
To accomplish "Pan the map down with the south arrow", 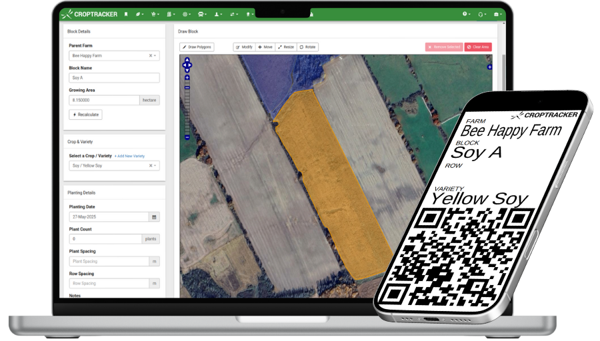I will (187, 71).
